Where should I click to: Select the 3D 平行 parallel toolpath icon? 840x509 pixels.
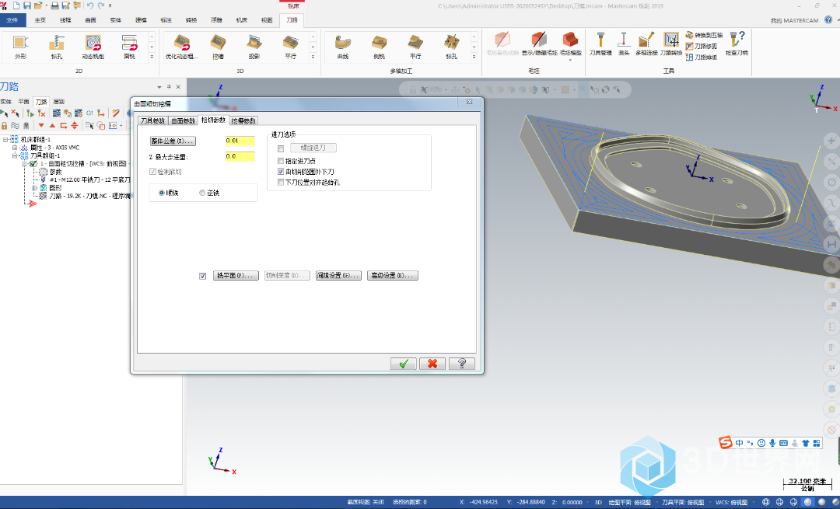point(290,47)
